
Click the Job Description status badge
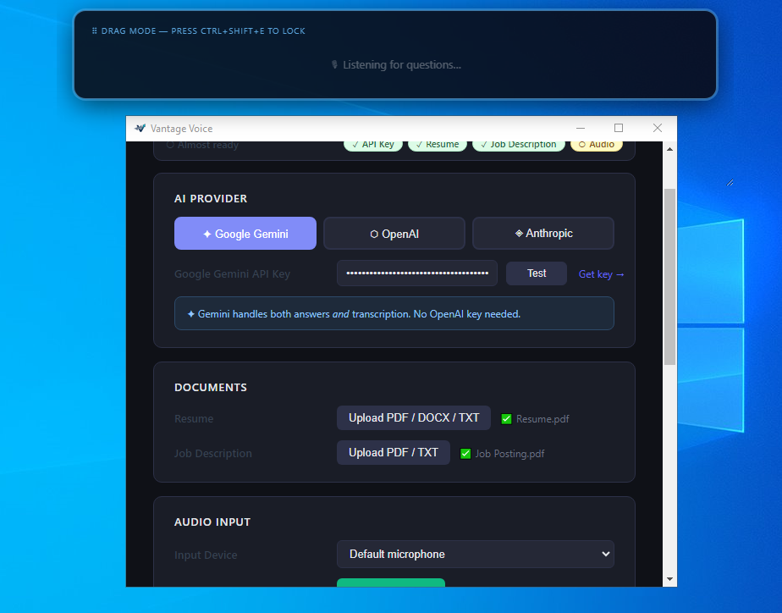point(518,145)
